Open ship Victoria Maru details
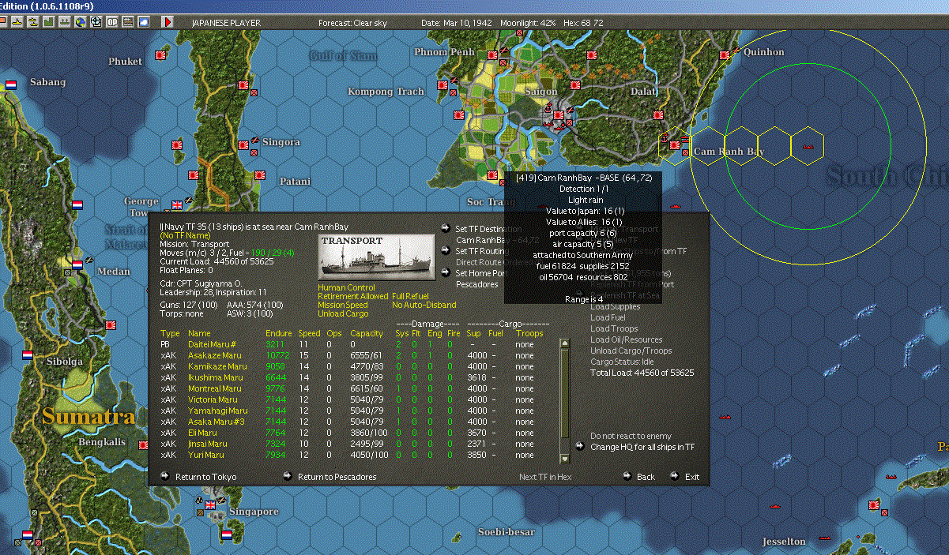The image size is (949, 555). pyautogui.click(x=213, y=399)
